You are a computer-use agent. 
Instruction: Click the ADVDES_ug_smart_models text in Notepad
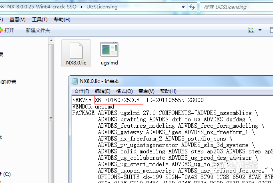pos(133,164)
